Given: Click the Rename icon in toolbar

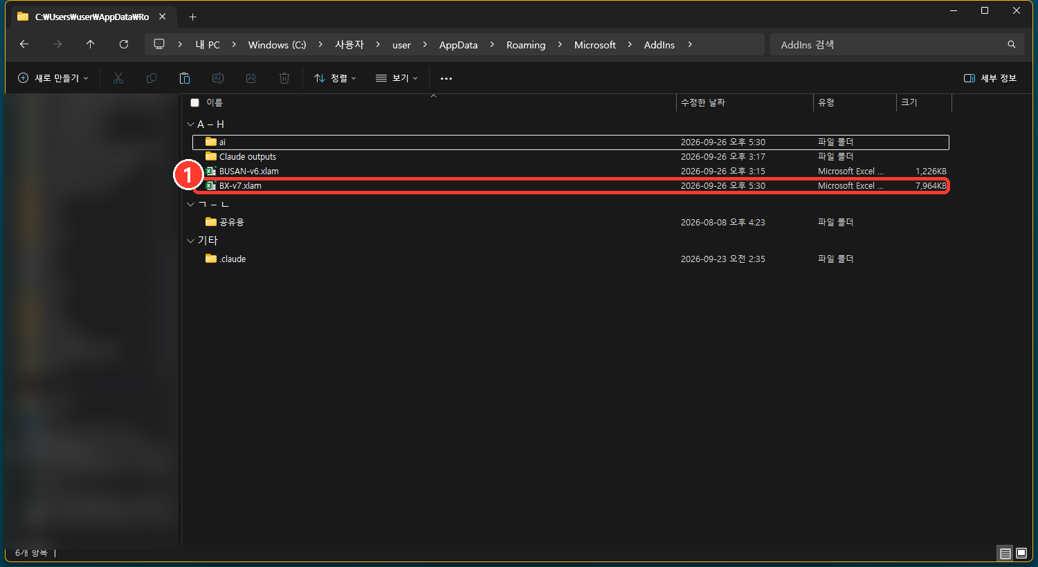Looking at the screenshot, I should [x=218, y=78].
